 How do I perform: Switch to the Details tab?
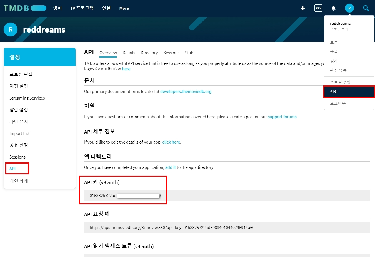tap(129, 53)
